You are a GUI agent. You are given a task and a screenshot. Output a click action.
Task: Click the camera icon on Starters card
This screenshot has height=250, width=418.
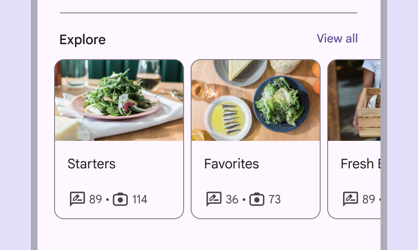pyautogui.click(x=120, y=199)
